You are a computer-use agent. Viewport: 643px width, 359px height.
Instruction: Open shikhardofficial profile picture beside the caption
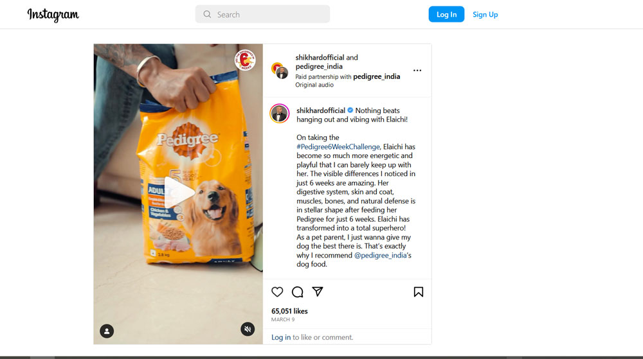point(280,114)
